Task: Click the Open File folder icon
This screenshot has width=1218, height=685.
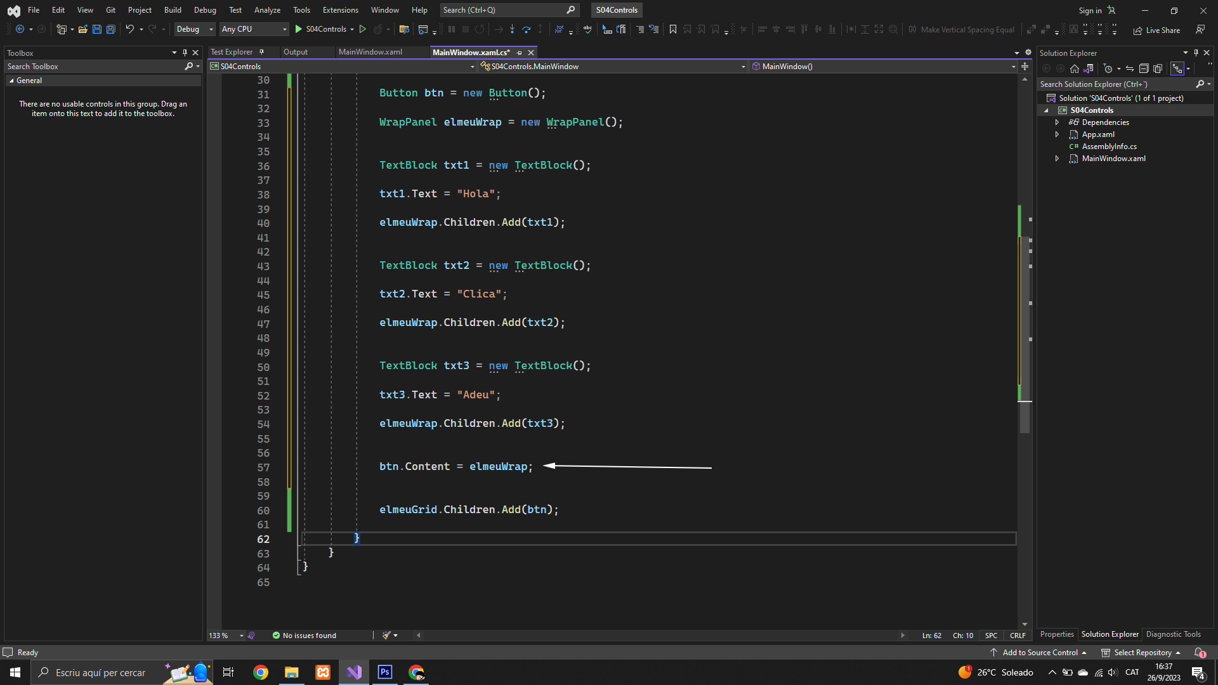Action: point(82,29)
